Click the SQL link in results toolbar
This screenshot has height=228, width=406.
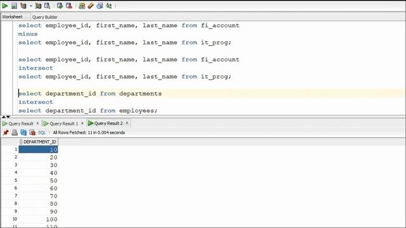tap(42, 132)
